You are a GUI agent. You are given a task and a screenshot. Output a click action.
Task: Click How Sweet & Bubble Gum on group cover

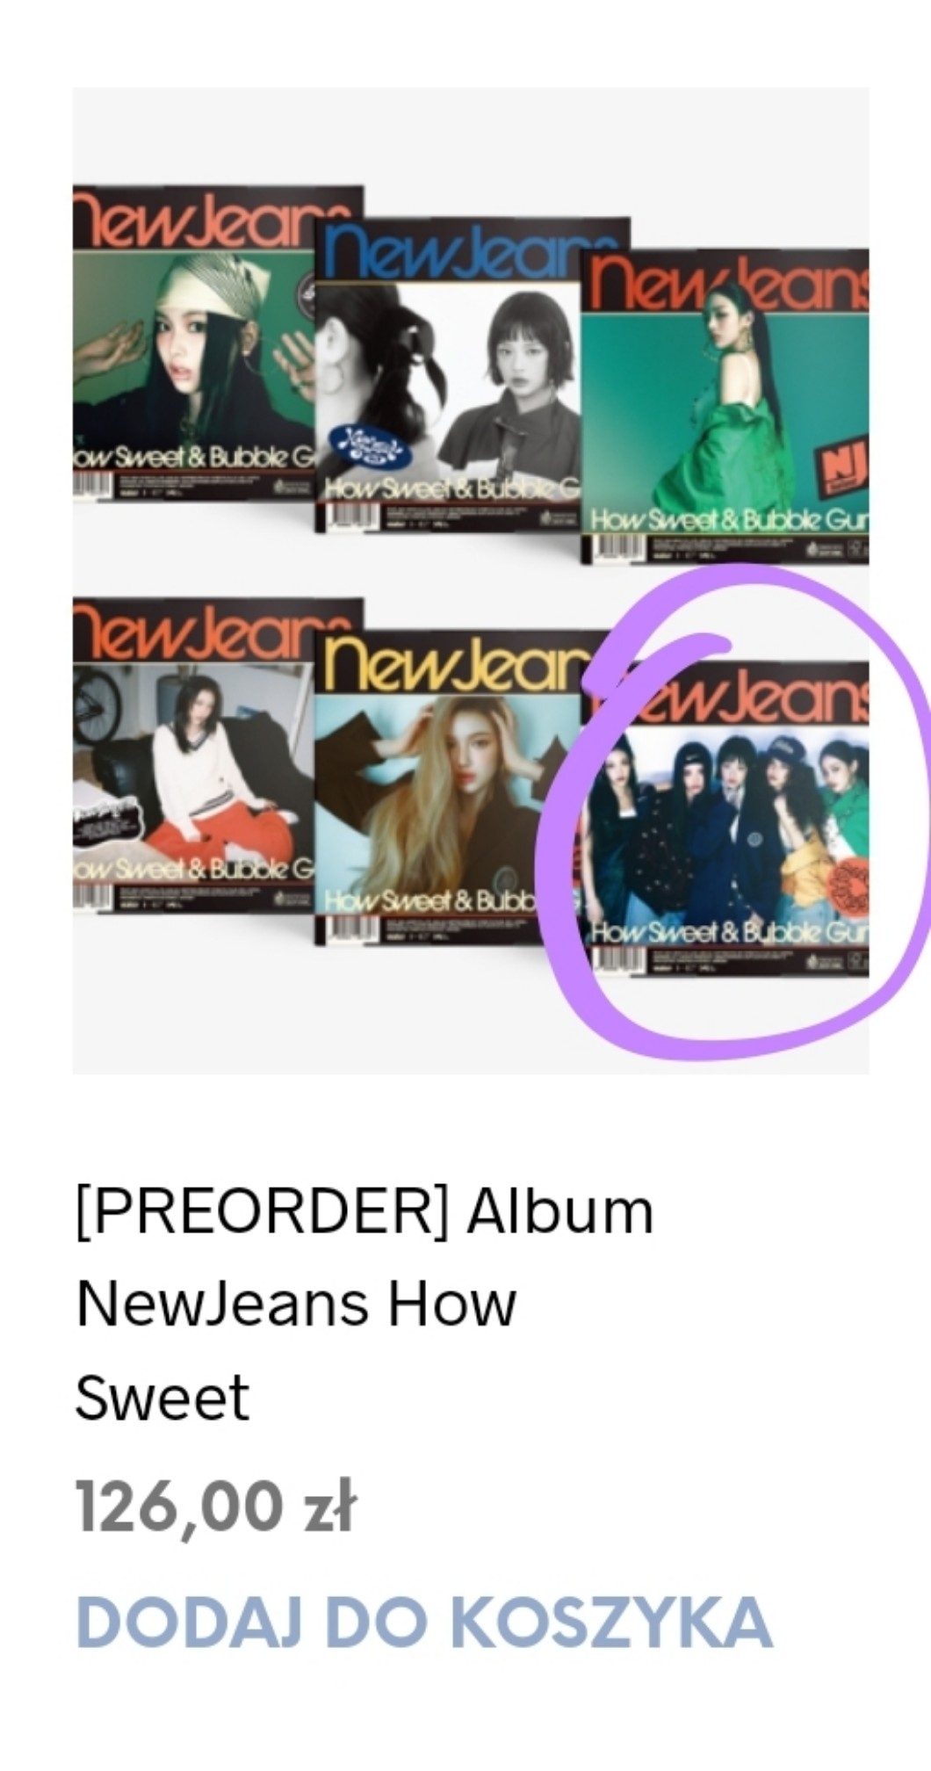pos(731,933)
